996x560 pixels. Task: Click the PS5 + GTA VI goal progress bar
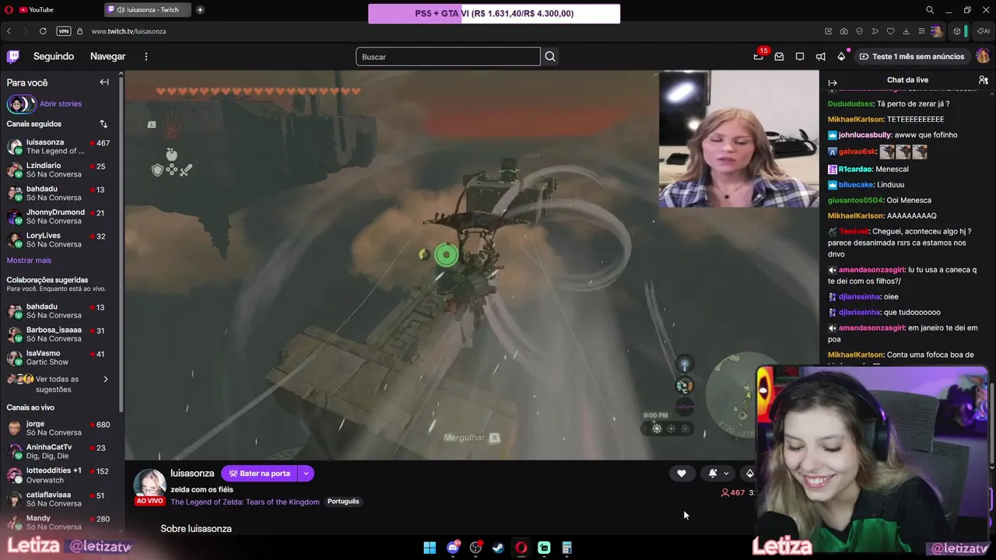pyautogui.click(x=494, y=13)
